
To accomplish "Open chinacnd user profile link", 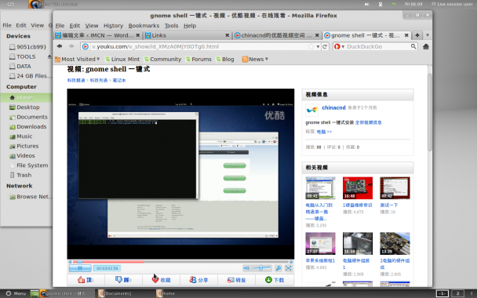I will pyautogui.click(x=333, y=107).
